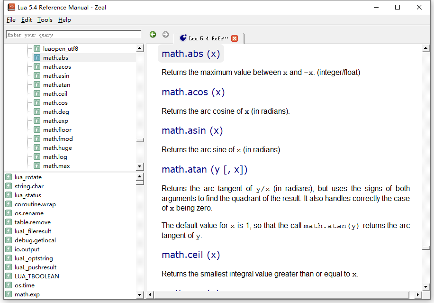Screen dimensions: 434x303
Task: Open the Tools menu
Action: pyautogui.click(x=45, y=20)
